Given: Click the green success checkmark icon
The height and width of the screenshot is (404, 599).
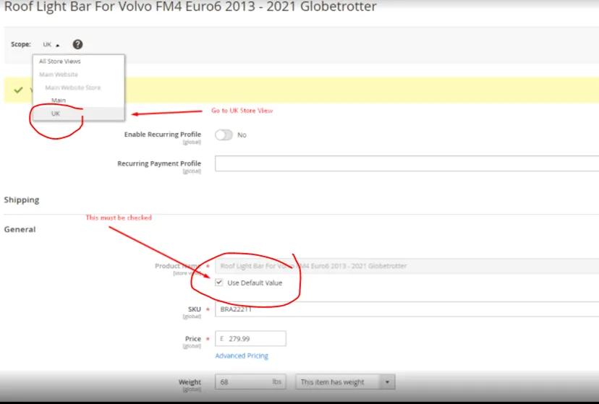Looking at the screenshot, I should [18, 90].
